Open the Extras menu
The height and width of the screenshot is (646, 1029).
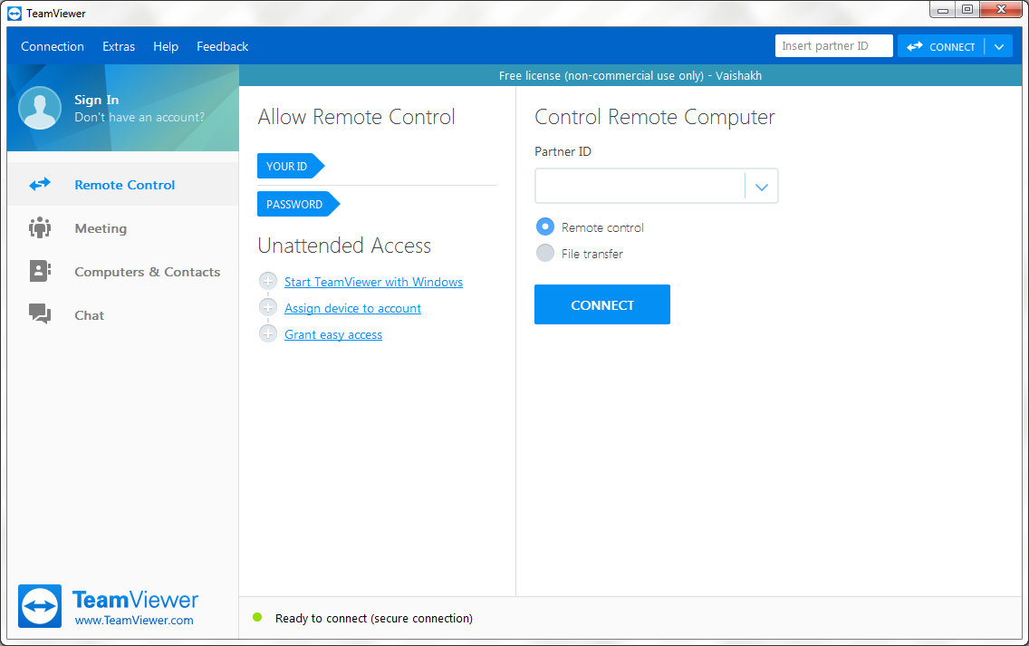click(119, 46)
